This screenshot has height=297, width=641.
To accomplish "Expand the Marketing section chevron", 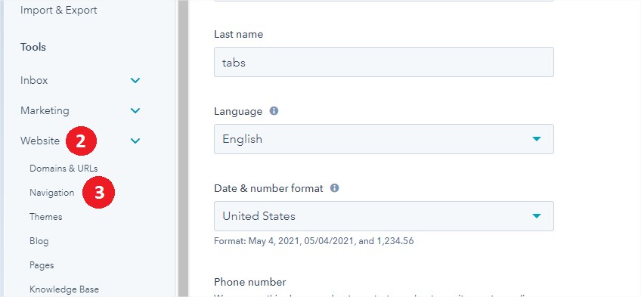I will coord(135,110).
